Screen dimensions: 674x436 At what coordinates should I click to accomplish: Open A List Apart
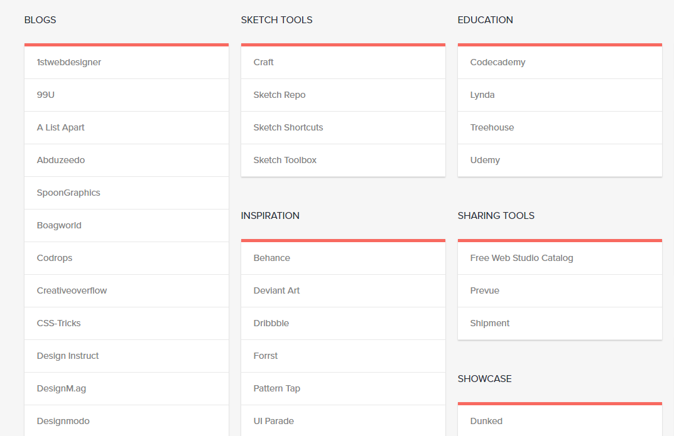click(x=60, y=127)
